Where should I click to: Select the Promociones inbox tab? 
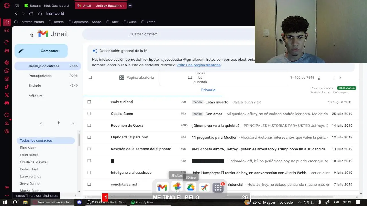(x=333, y=90)
